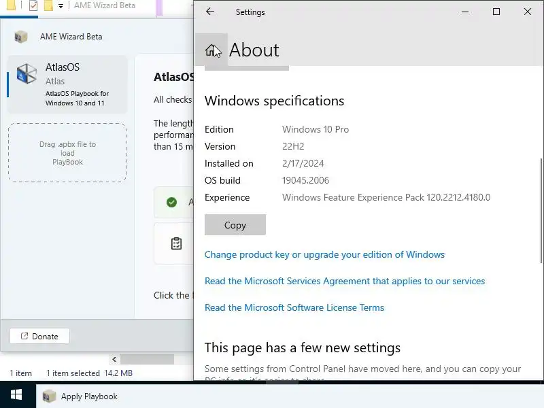This screenshot has height=408, width=544.
Task: Select the AtlasOS playbook icon
Action: coord(27,74)
